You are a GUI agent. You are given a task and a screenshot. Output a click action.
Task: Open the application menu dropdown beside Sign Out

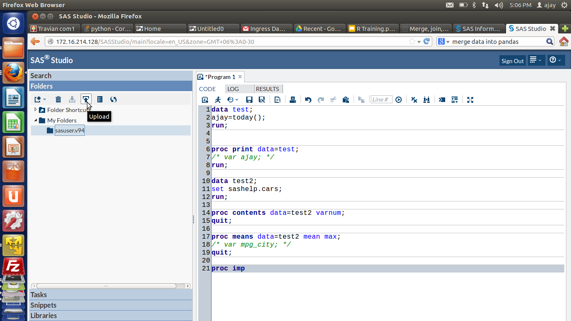point(535,60)
